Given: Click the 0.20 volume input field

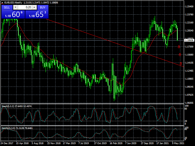Looking at the screenshot, I should pyautogui.click(x=25, y=7).
